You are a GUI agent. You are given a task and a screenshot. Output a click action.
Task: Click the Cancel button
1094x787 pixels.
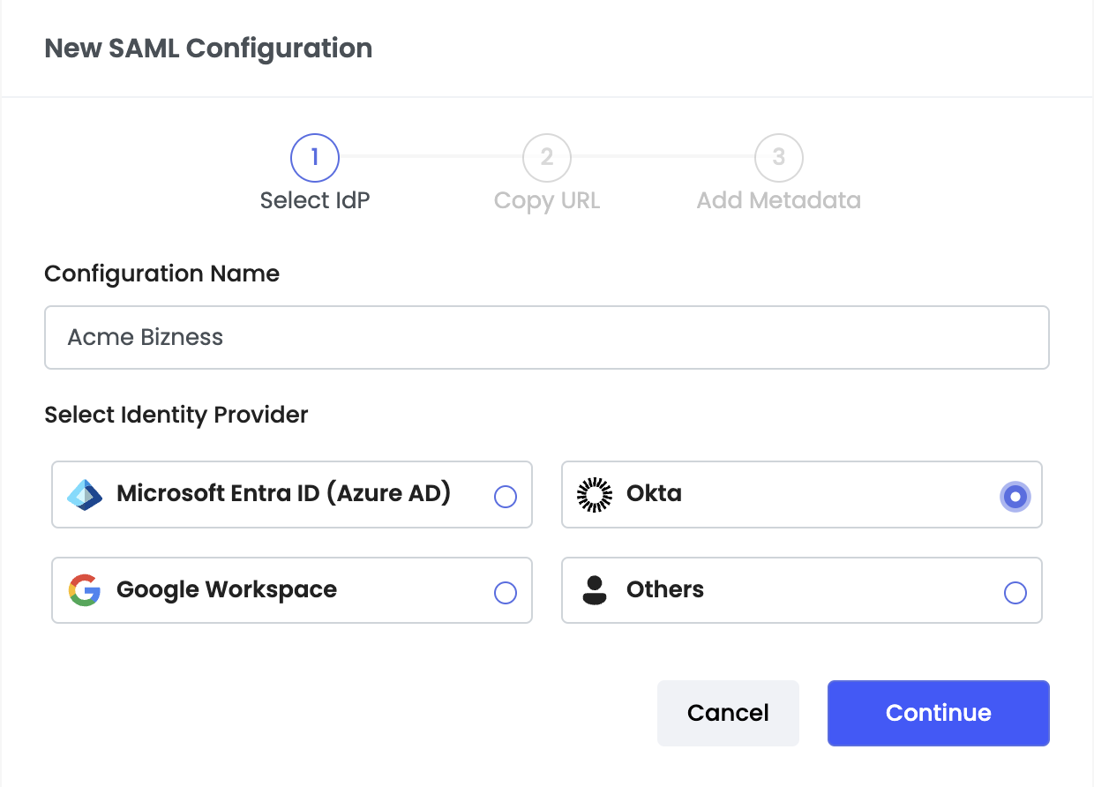click(x=728, y=713)
